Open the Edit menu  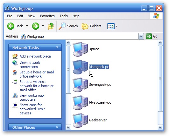coord(20,16)
